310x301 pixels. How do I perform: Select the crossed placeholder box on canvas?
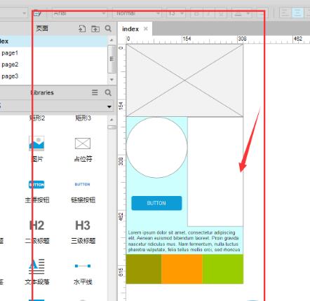pyautogui.click(x=184, y=80)
